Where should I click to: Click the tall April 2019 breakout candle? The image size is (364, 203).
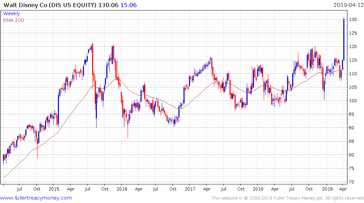point(344,40)
